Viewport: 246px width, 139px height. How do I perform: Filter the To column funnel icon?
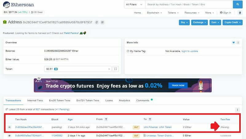pyautogui.click(x=150, y=119)
